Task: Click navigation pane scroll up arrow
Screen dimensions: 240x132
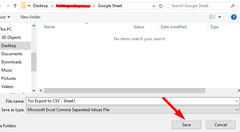Action: click(34, 26)
